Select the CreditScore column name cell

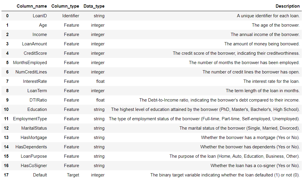(35, 53)
